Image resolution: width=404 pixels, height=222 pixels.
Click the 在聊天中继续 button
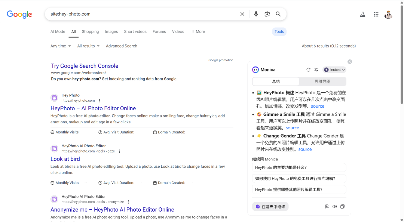click(270, 207)
